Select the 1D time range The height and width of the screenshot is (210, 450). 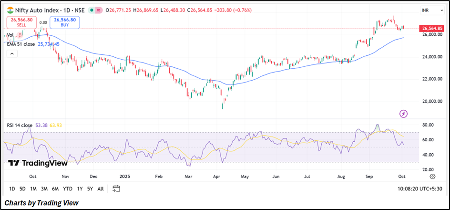coord(12,189)
